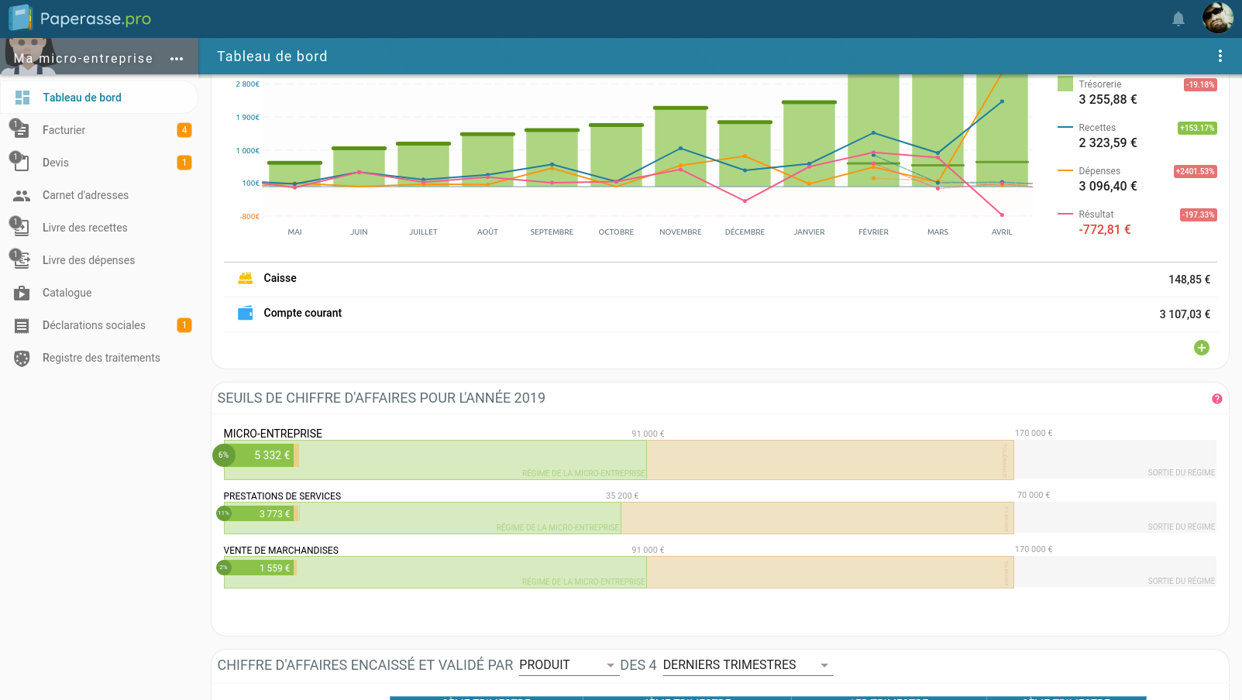
Task: Go to Déclarations sociales in sidebar
Action: coord(94,325)
